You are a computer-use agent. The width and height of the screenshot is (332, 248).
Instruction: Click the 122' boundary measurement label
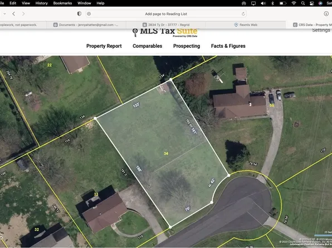136,105
